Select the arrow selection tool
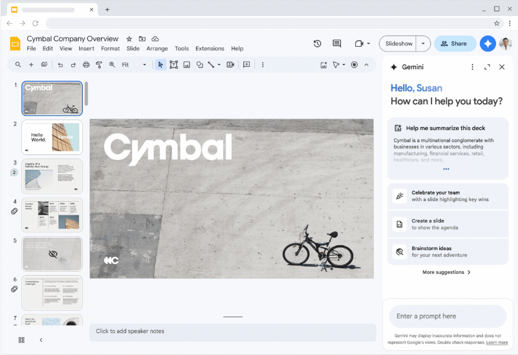This screenshot has height=355, width=518. coord(160,64)
